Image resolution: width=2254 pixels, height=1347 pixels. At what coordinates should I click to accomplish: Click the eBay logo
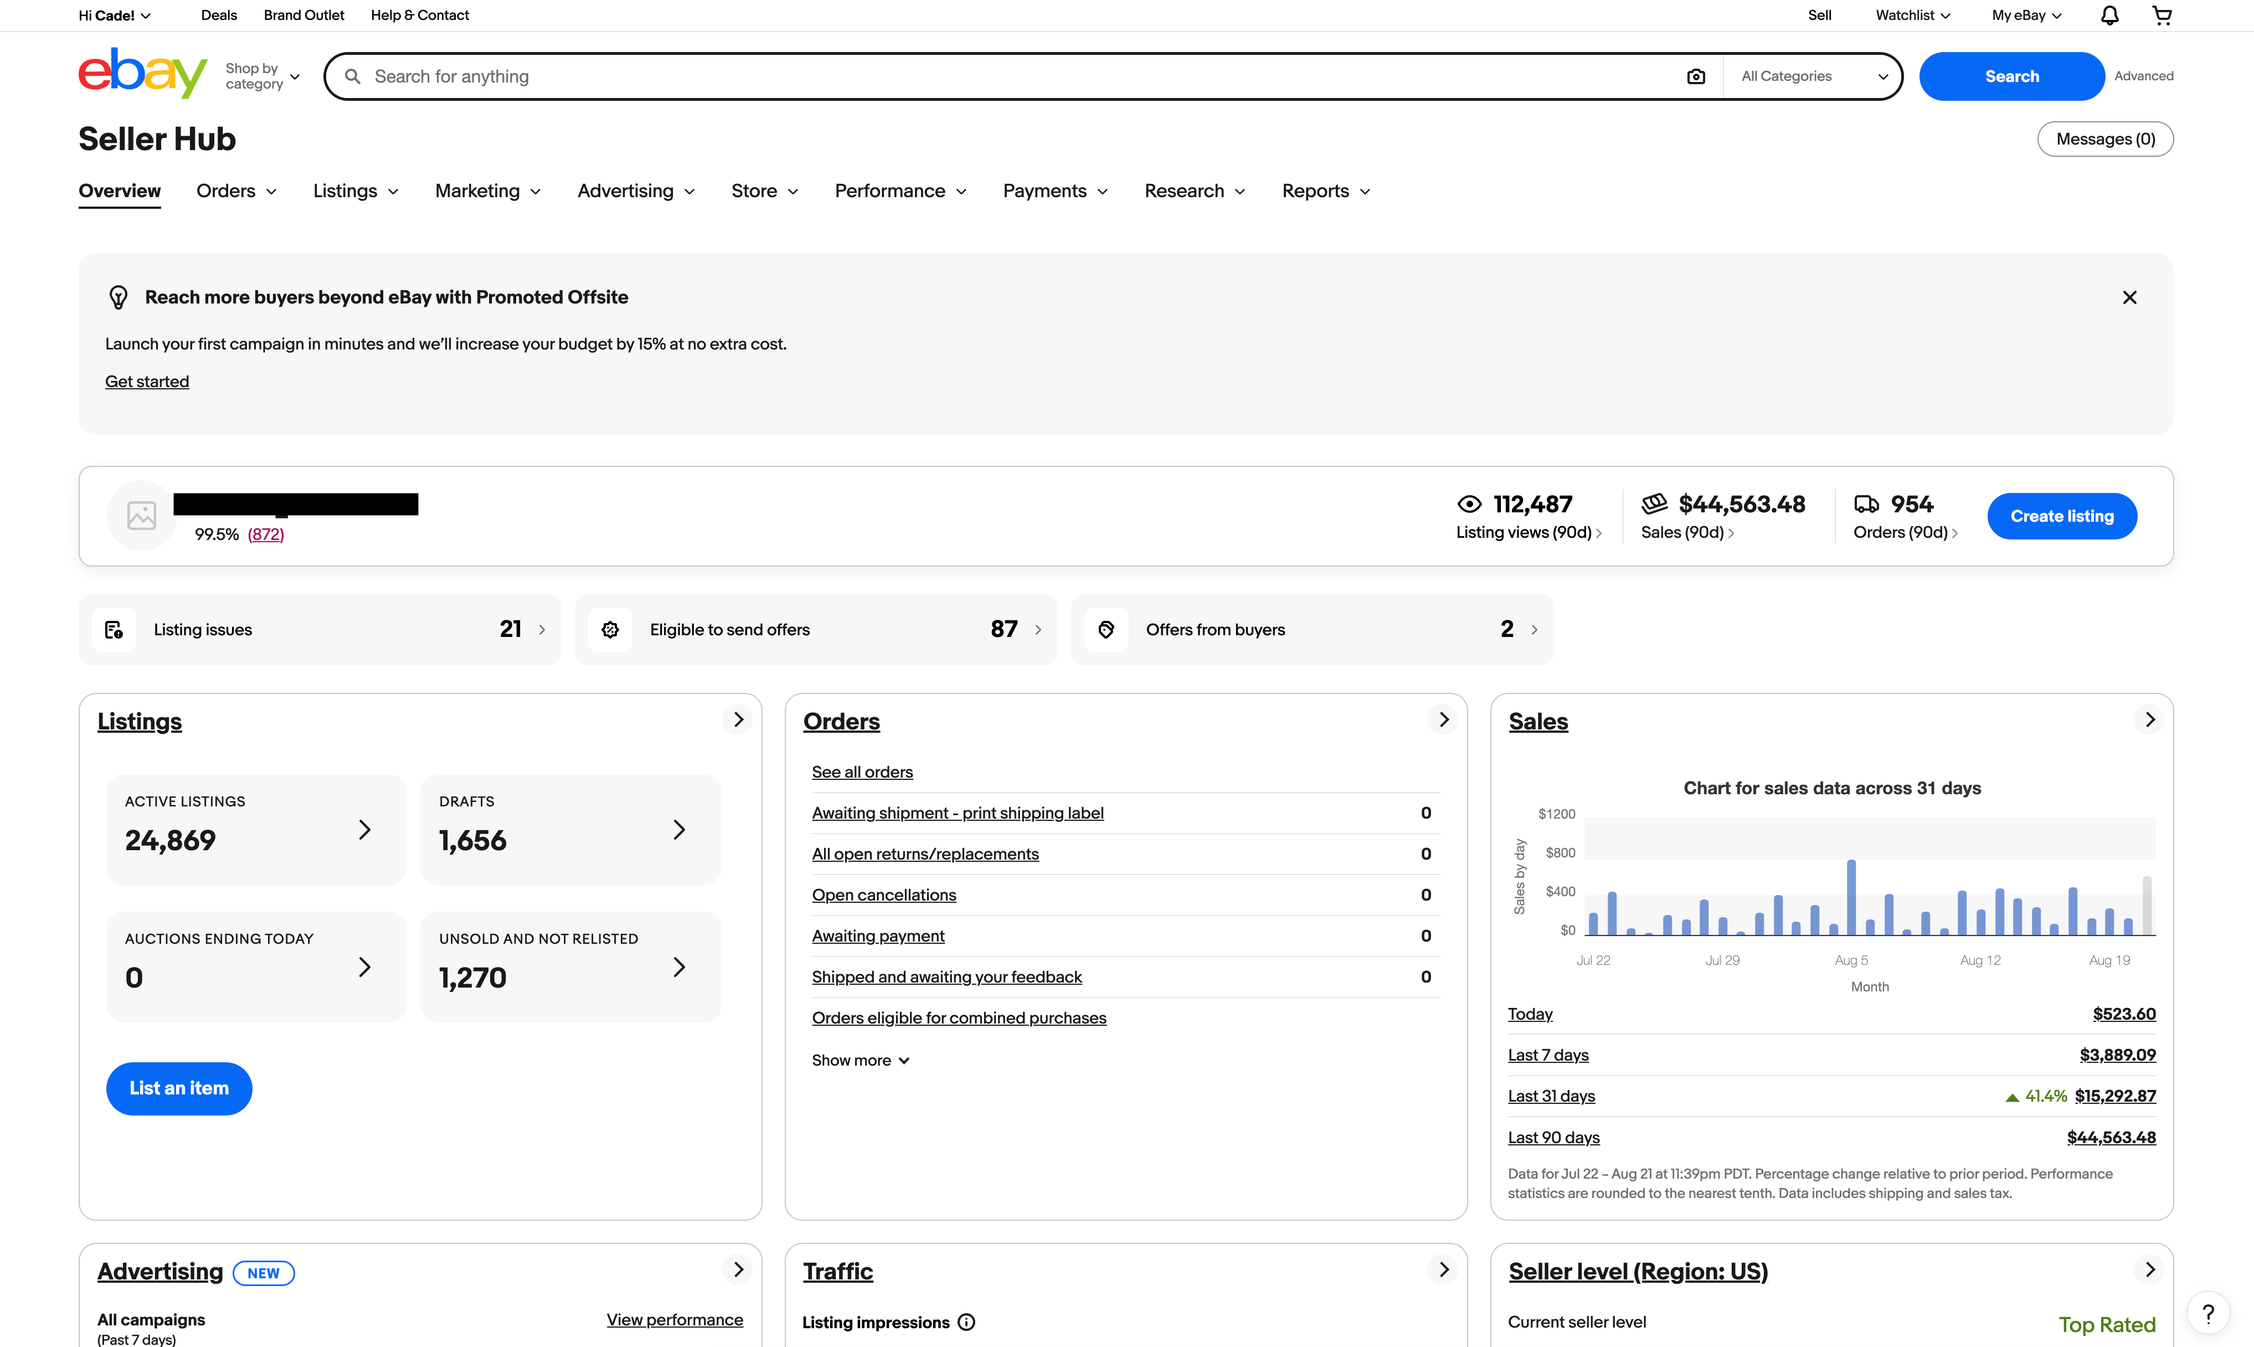tap(142, 74)
